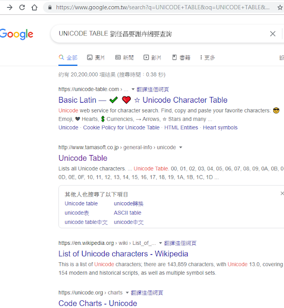Open the HTML Entities sitelink
Screen dimensions: 284x308
[181, 128]
